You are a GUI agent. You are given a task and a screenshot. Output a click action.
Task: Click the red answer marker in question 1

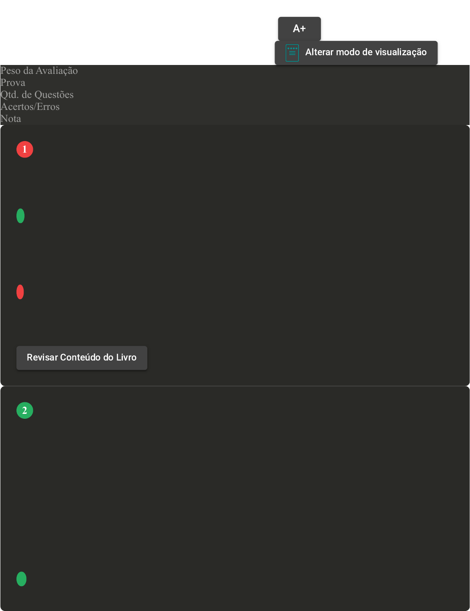click(20, 292)
